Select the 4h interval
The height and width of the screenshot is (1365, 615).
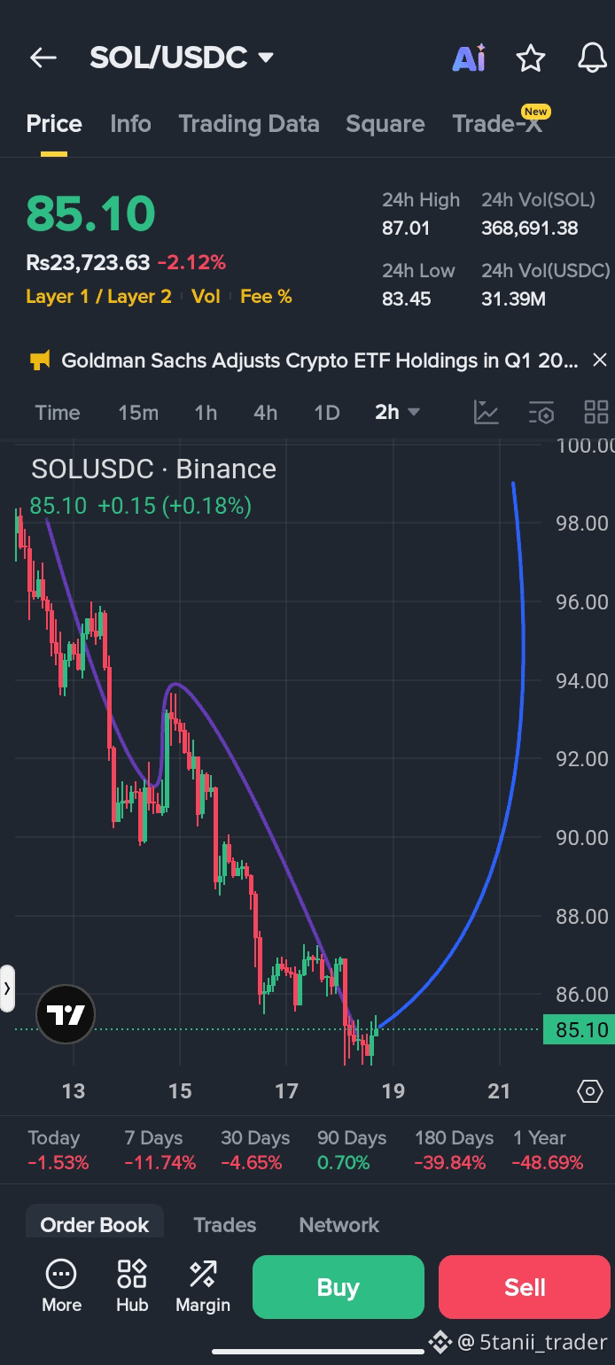coord(265,413)
